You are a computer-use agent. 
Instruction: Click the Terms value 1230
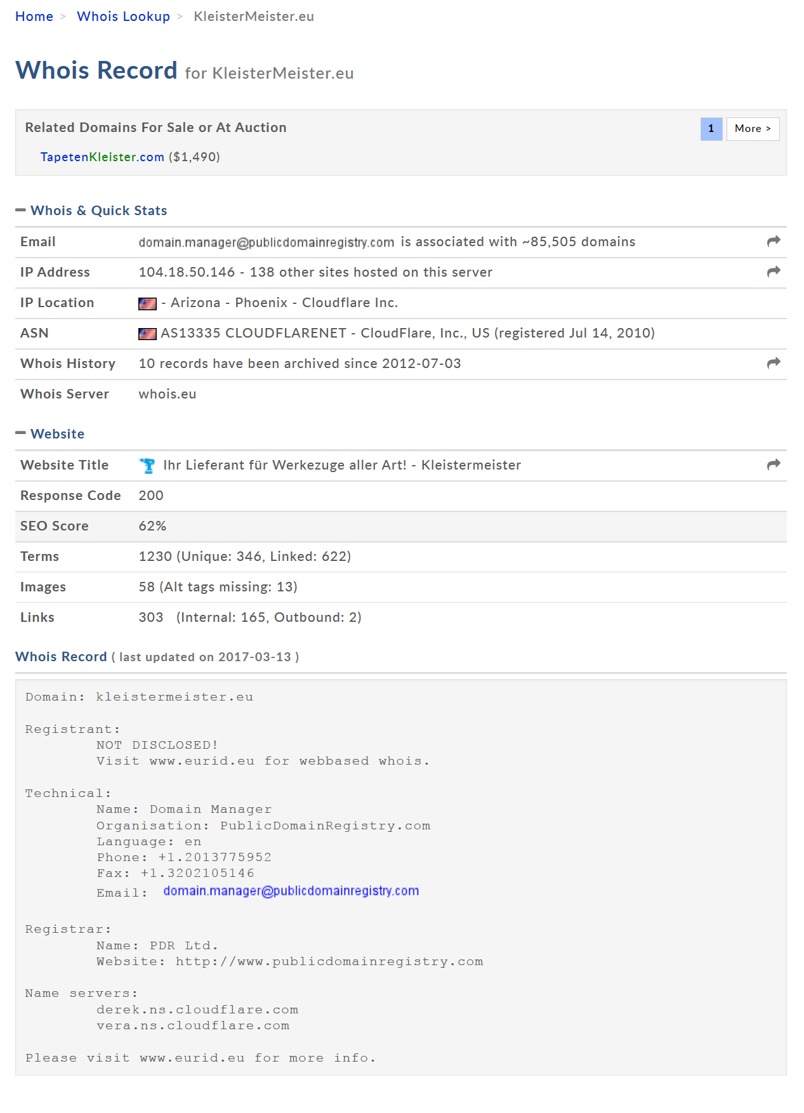pyautogui.click(x=155, y=556)
